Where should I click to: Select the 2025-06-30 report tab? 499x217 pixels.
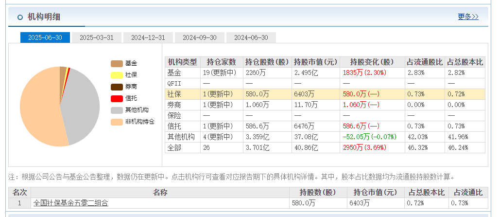[45, 37]
